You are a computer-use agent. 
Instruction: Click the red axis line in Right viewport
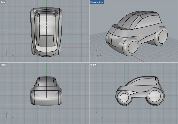coord(170,104)
